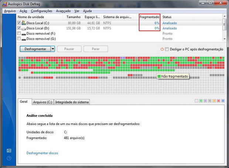Sort by Fragmentado column header
Screen dimensions: 229x168
150,17
